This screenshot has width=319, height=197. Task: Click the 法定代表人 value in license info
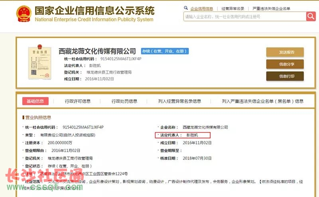click(x=192, y=135)
